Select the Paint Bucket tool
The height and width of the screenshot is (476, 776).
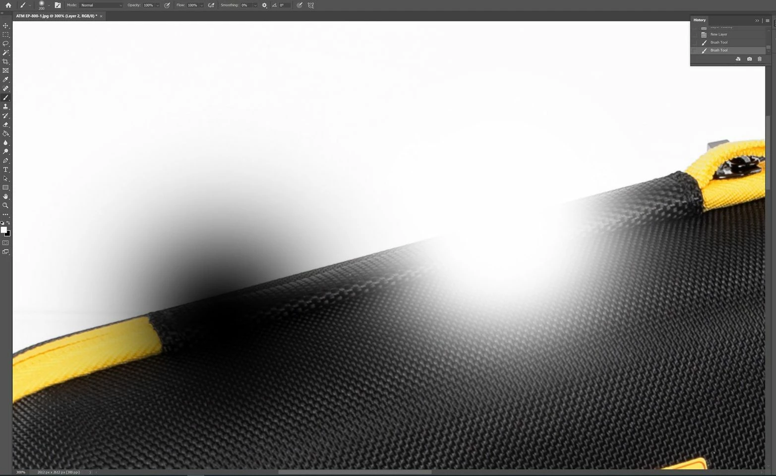coord(5,133)
